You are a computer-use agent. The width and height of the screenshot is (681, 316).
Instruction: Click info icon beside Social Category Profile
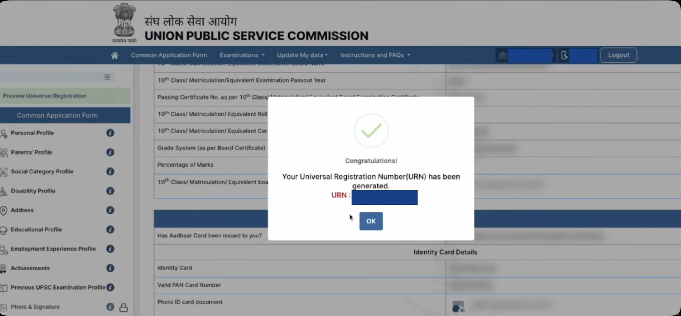point(110,171)
